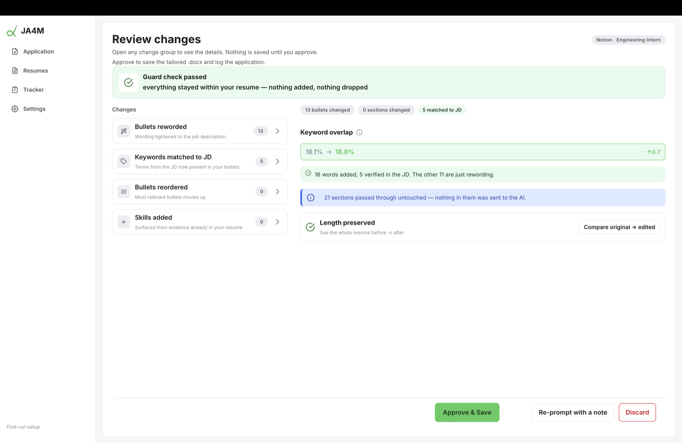Click the 13 count badge on Bullets reworded

pyautogui.click(x=261, y=131)
